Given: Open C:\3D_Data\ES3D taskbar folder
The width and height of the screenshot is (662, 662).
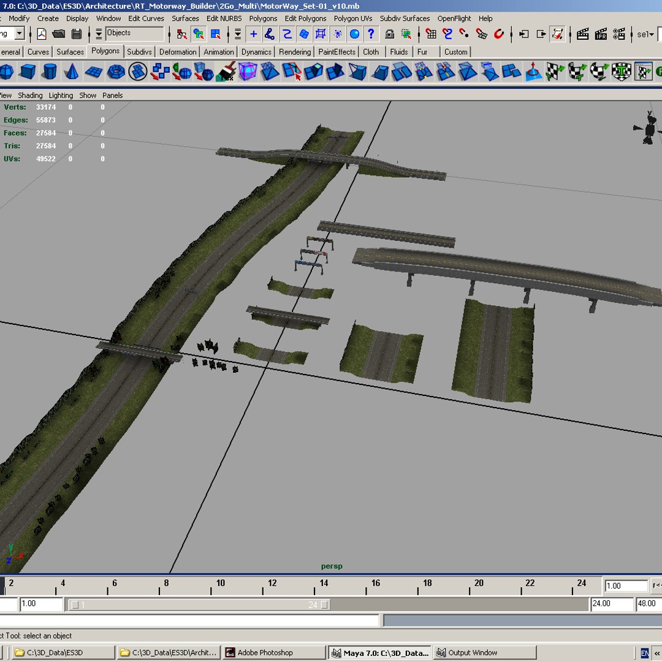Looking at the screenshot, I should pyautogui.click(x=63, y=652).
